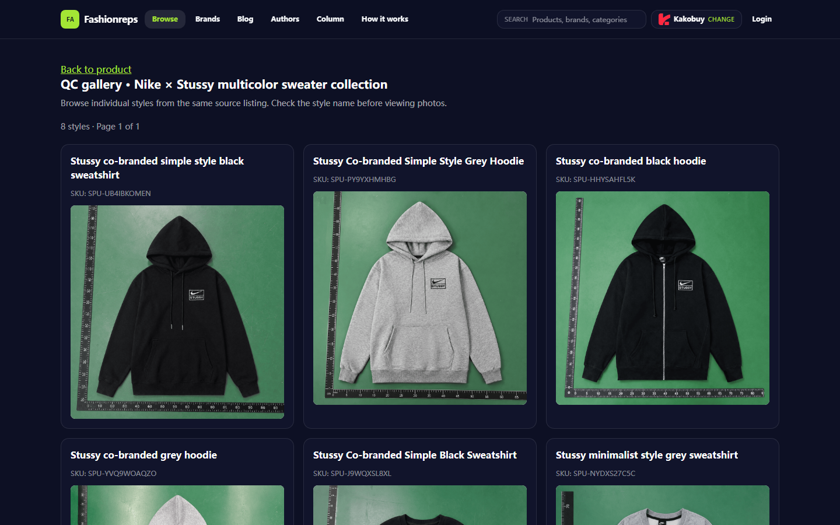Go to the Blog page
The width and height of the screenshot is (840, 525).
click(x=245, y=19)
